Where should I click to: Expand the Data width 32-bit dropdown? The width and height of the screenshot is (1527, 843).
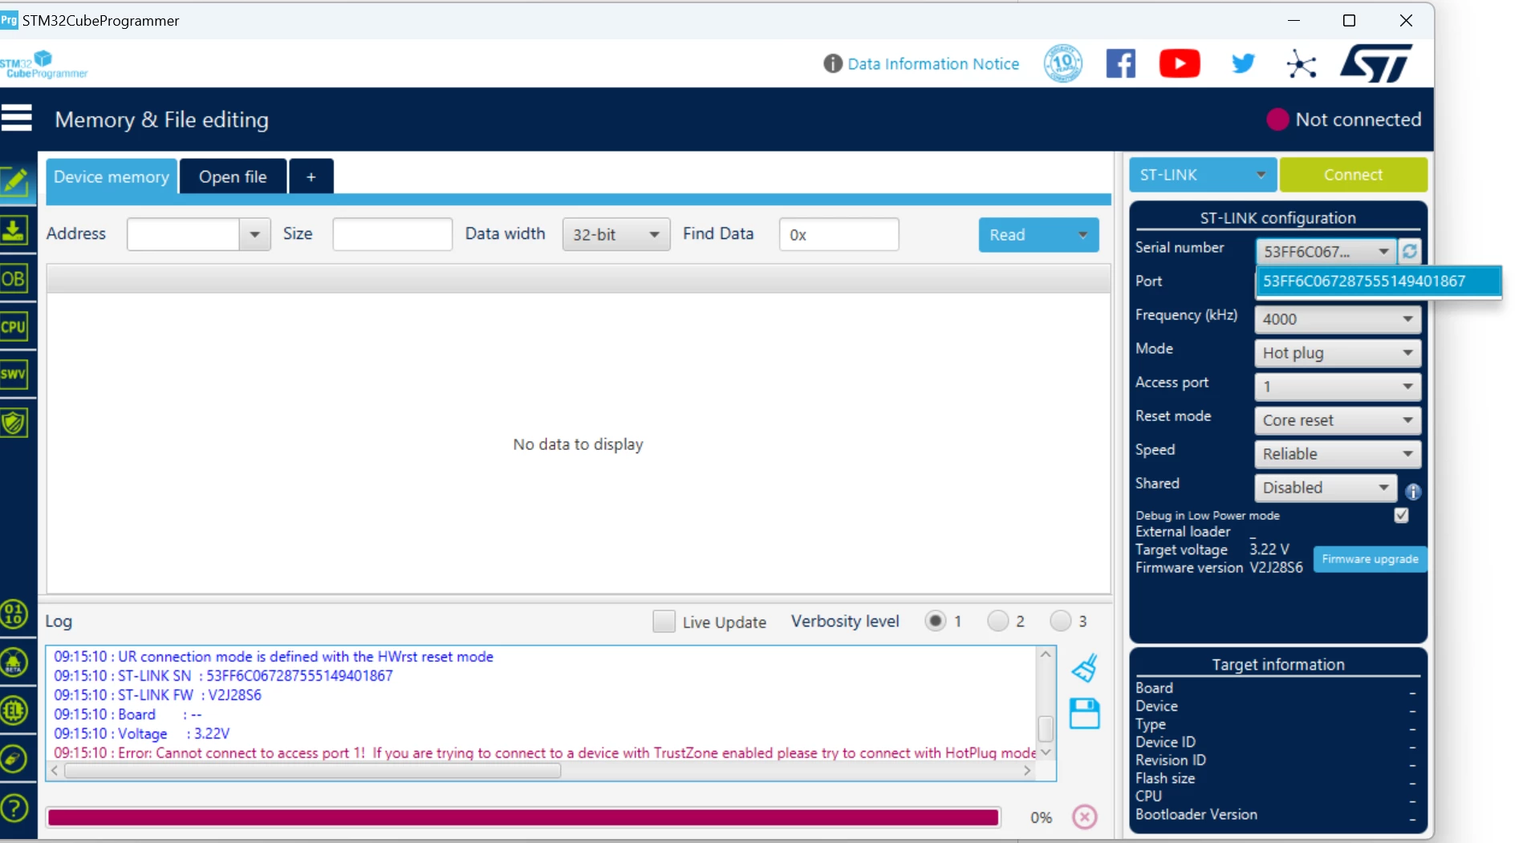pos(616,234)
